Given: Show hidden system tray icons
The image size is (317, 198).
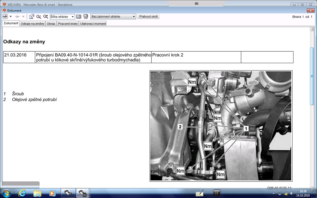Looking at the screenshot, I should tap(274, 194).
